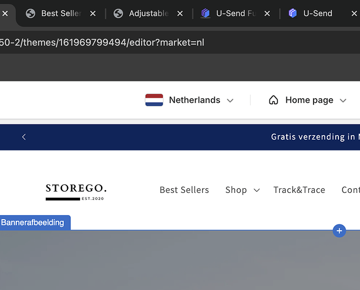Click the globe favicon on Best Seller tab
This screenshot has width=360, height=290.
[31, 13]
